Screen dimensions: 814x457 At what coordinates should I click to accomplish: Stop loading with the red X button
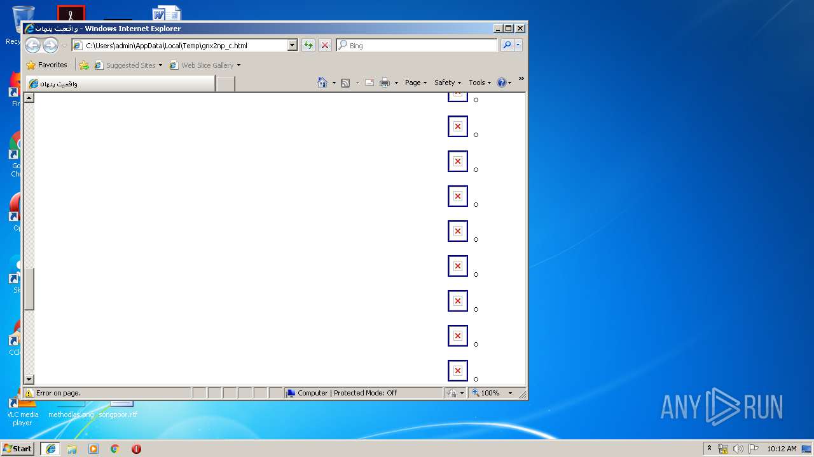(324, 45)
